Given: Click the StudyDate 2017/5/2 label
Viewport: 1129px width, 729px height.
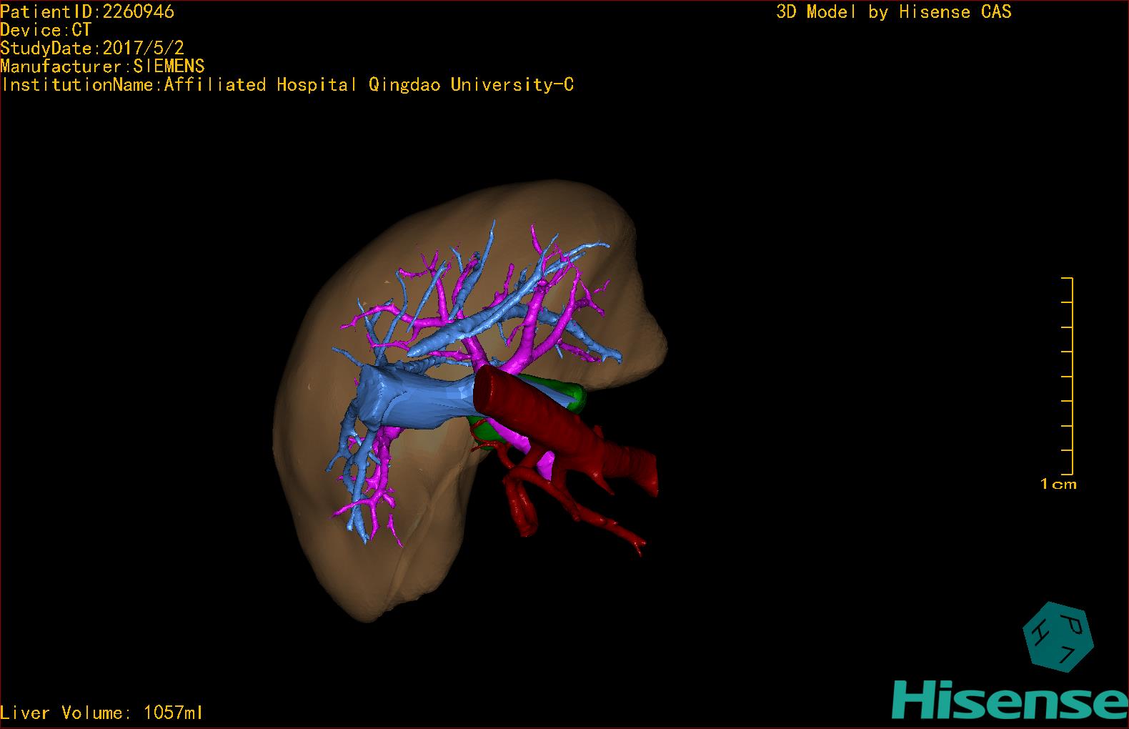Looking at the screenshot, I should 92,49.
